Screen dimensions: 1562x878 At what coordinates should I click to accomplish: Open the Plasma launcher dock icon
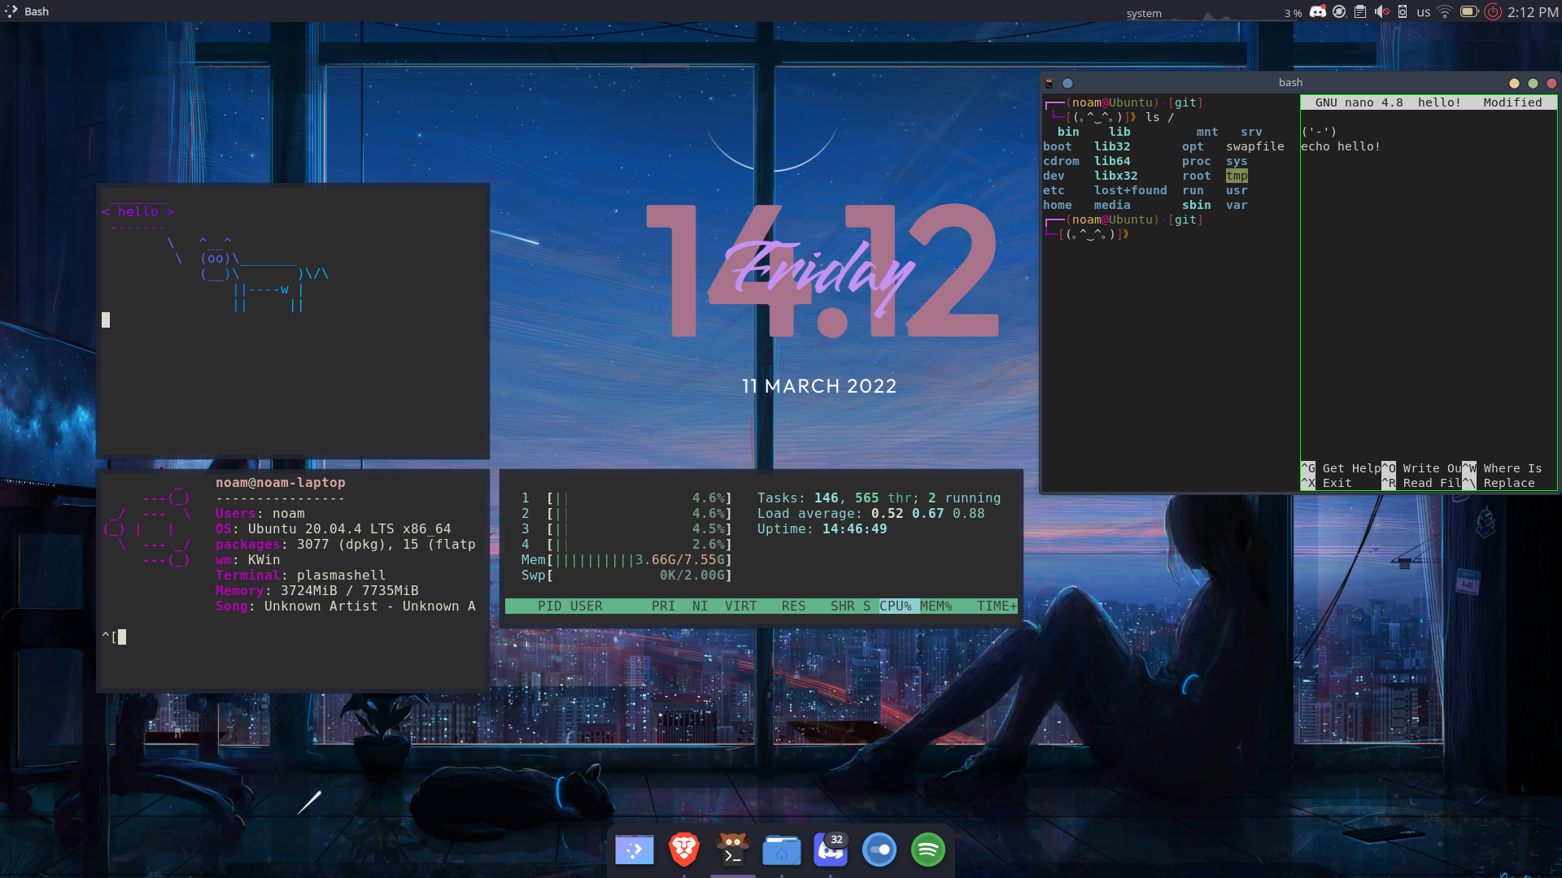(635, 850)
